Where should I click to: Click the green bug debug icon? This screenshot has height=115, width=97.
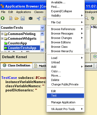93,18
